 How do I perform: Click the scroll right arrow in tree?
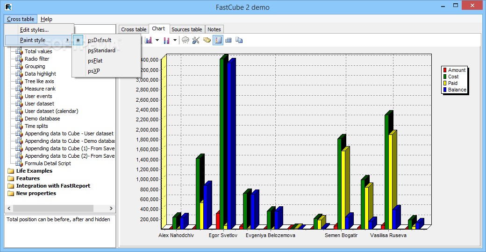coord(111,208)
